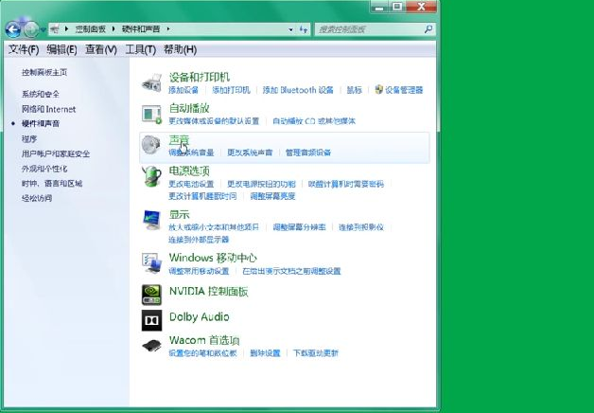This screenshot has height=413, width=594.
Task: Open the 声音 heading link
Action: pos(179,140)
